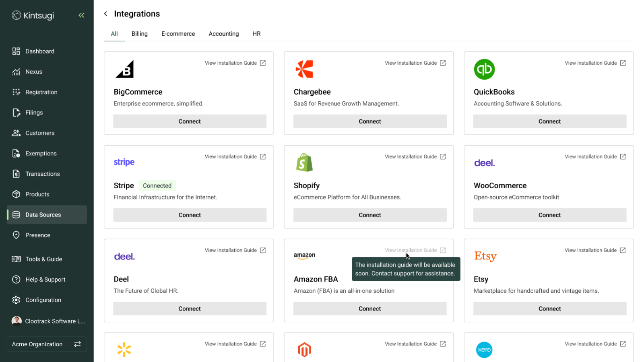The image size is (644, 362).
Task: Switch to the E-commerce tab
Action: coord(178,34)
